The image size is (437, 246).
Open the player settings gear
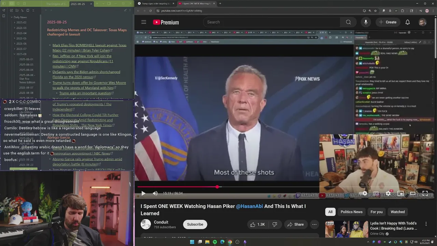click(388, 193)
